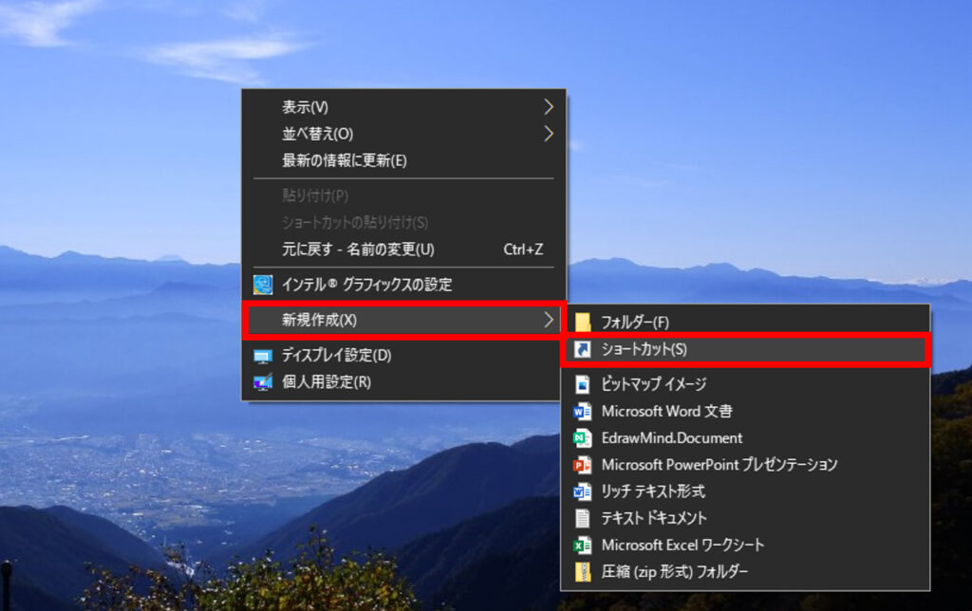Viewport: 972px width, 611px height.
Task: Click the PowerPoint presentation icon
Action: 582,465
